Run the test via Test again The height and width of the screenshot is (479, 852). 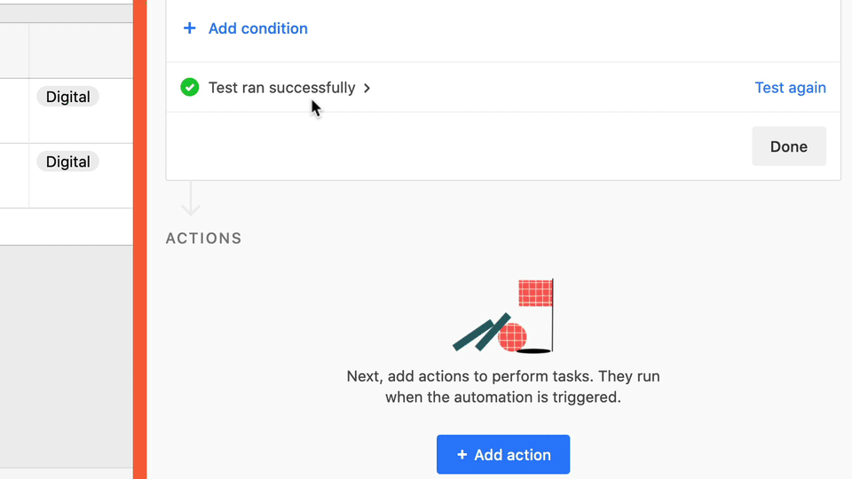click(x=790, y=88)
